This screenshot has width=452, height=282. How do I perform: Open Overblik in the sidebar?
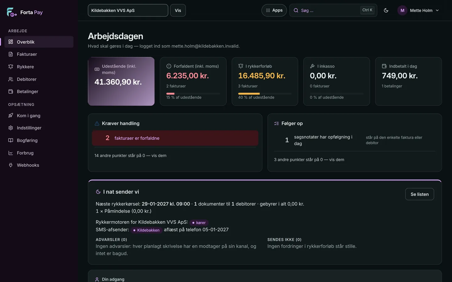(x=39, y=42)
